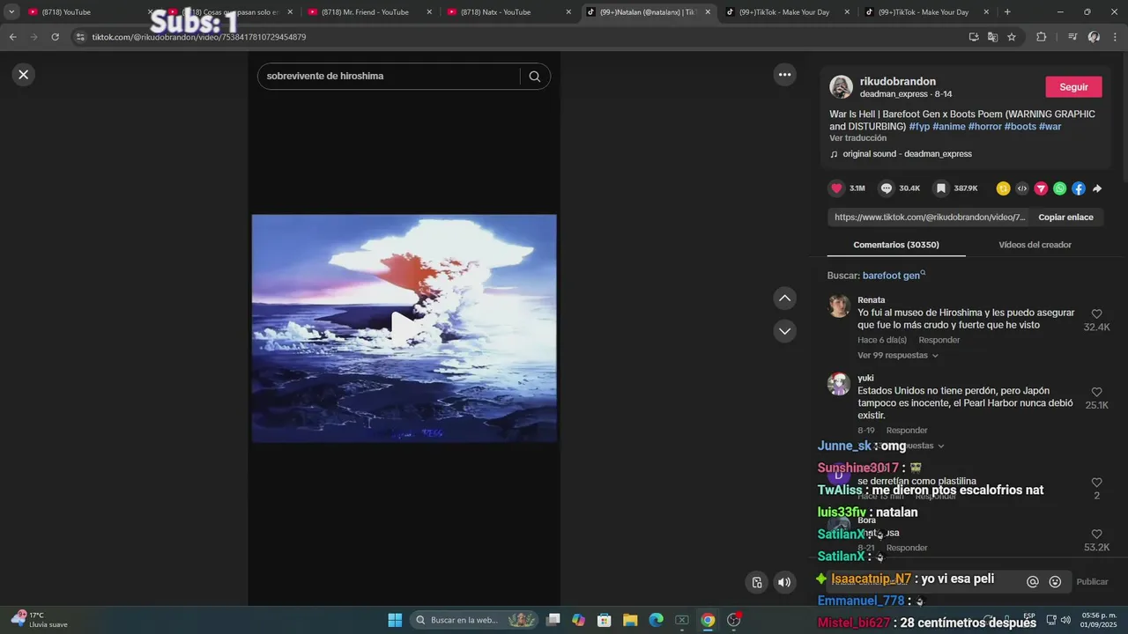The width and height of the screenshot is (1128, 634).
Task: Click Ver traducción under caption
Action: click(x=857, y=138)
